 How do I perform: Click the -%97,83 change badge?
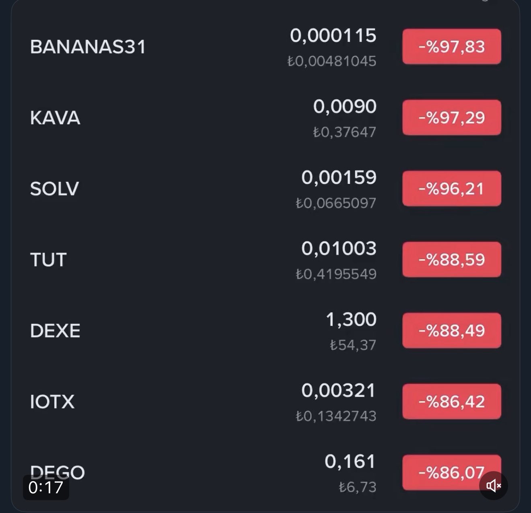pyautogui.click(x=451, y=47)
